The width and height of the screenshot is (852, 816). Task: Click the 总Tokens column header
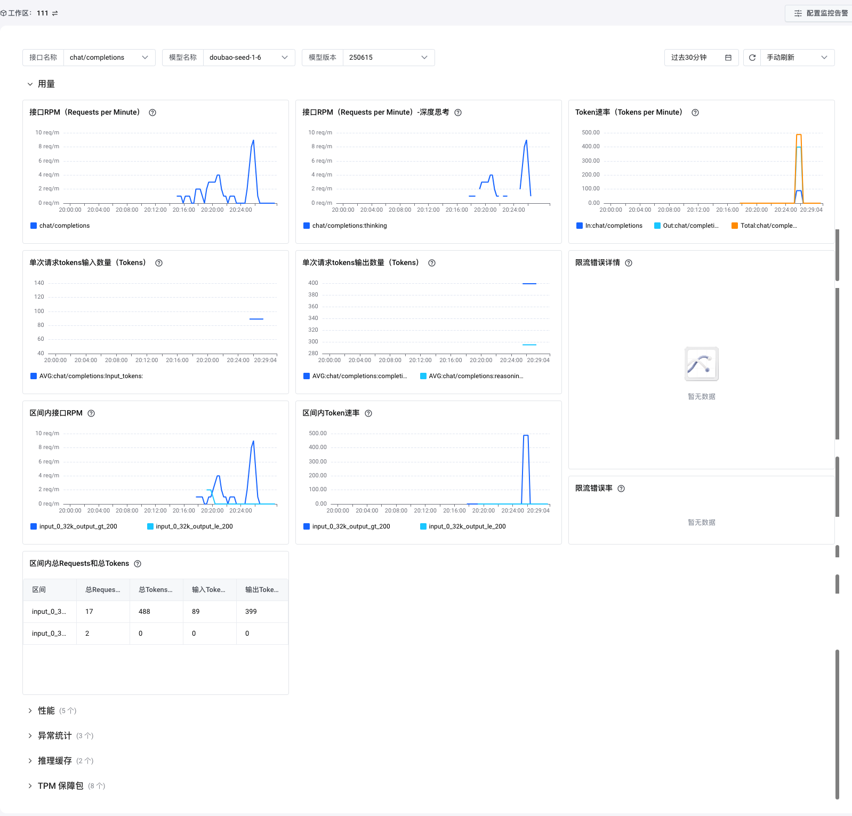(x=156, y=590)
